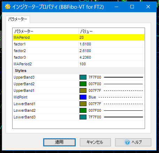This screenshot has width=159, height=153.
Task: Change the UpperBand1 dashed line style
Action: click(123, 90)
